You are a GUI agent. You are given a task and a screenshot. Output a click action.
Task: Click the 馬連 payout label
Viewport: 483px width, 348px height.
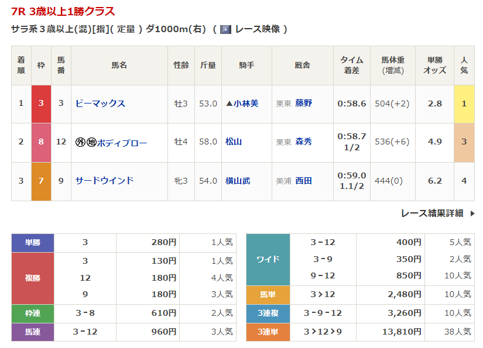coord(33,332)
